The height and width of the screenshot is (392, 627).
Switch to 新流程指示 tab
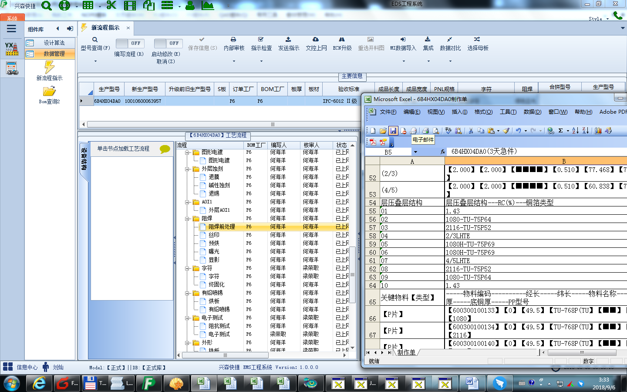point(105,28)
